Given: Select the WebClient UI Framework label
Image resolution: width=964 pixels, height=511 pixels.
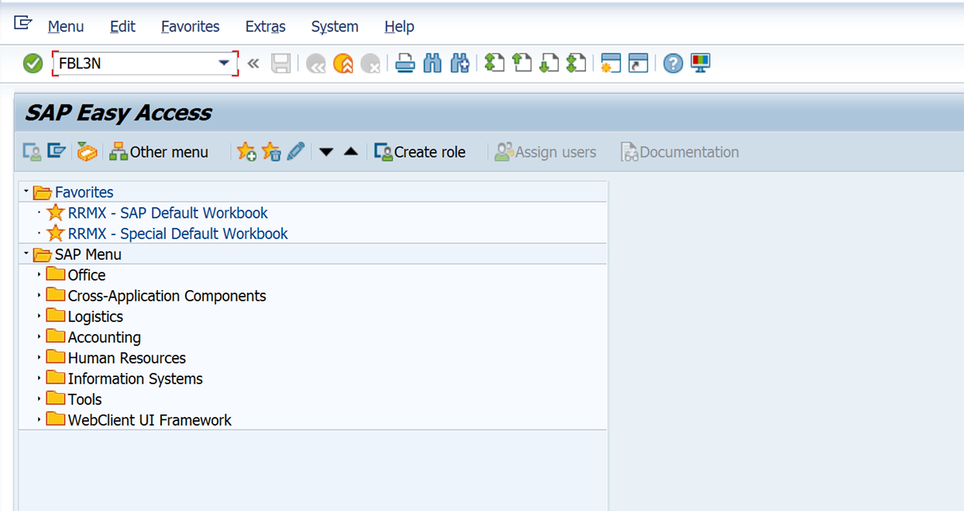Looking at the screenshot, I should pyautogui.click(x=150, y=420).
